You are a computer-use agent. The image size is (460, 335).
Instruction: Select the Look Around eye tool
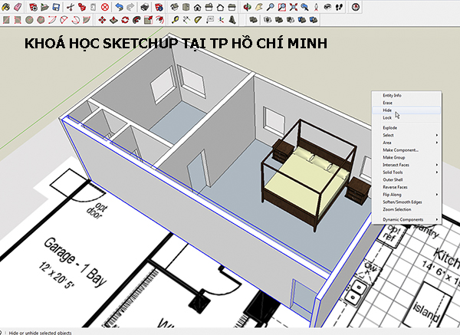(x=327, y=7)
